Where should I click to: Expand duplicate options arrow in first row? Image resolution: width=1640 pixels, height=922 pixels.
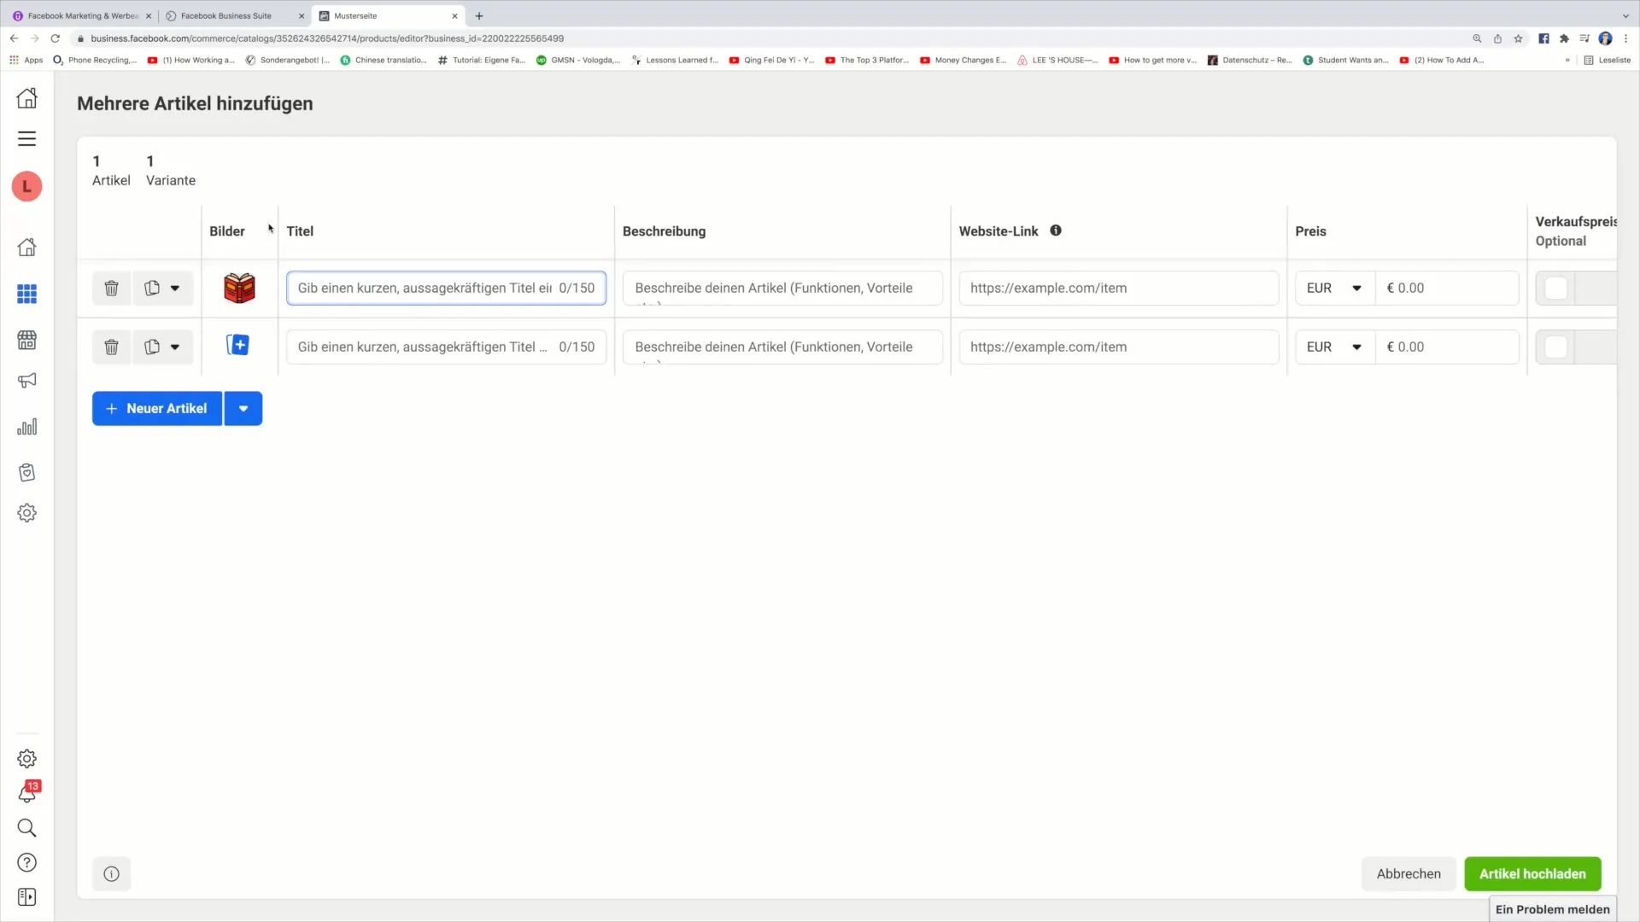175,288
